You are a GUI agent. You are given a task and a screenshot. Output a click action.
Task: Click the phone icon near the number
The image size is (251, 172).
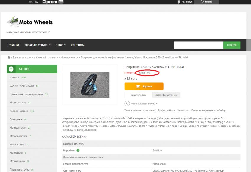[127, 104]
